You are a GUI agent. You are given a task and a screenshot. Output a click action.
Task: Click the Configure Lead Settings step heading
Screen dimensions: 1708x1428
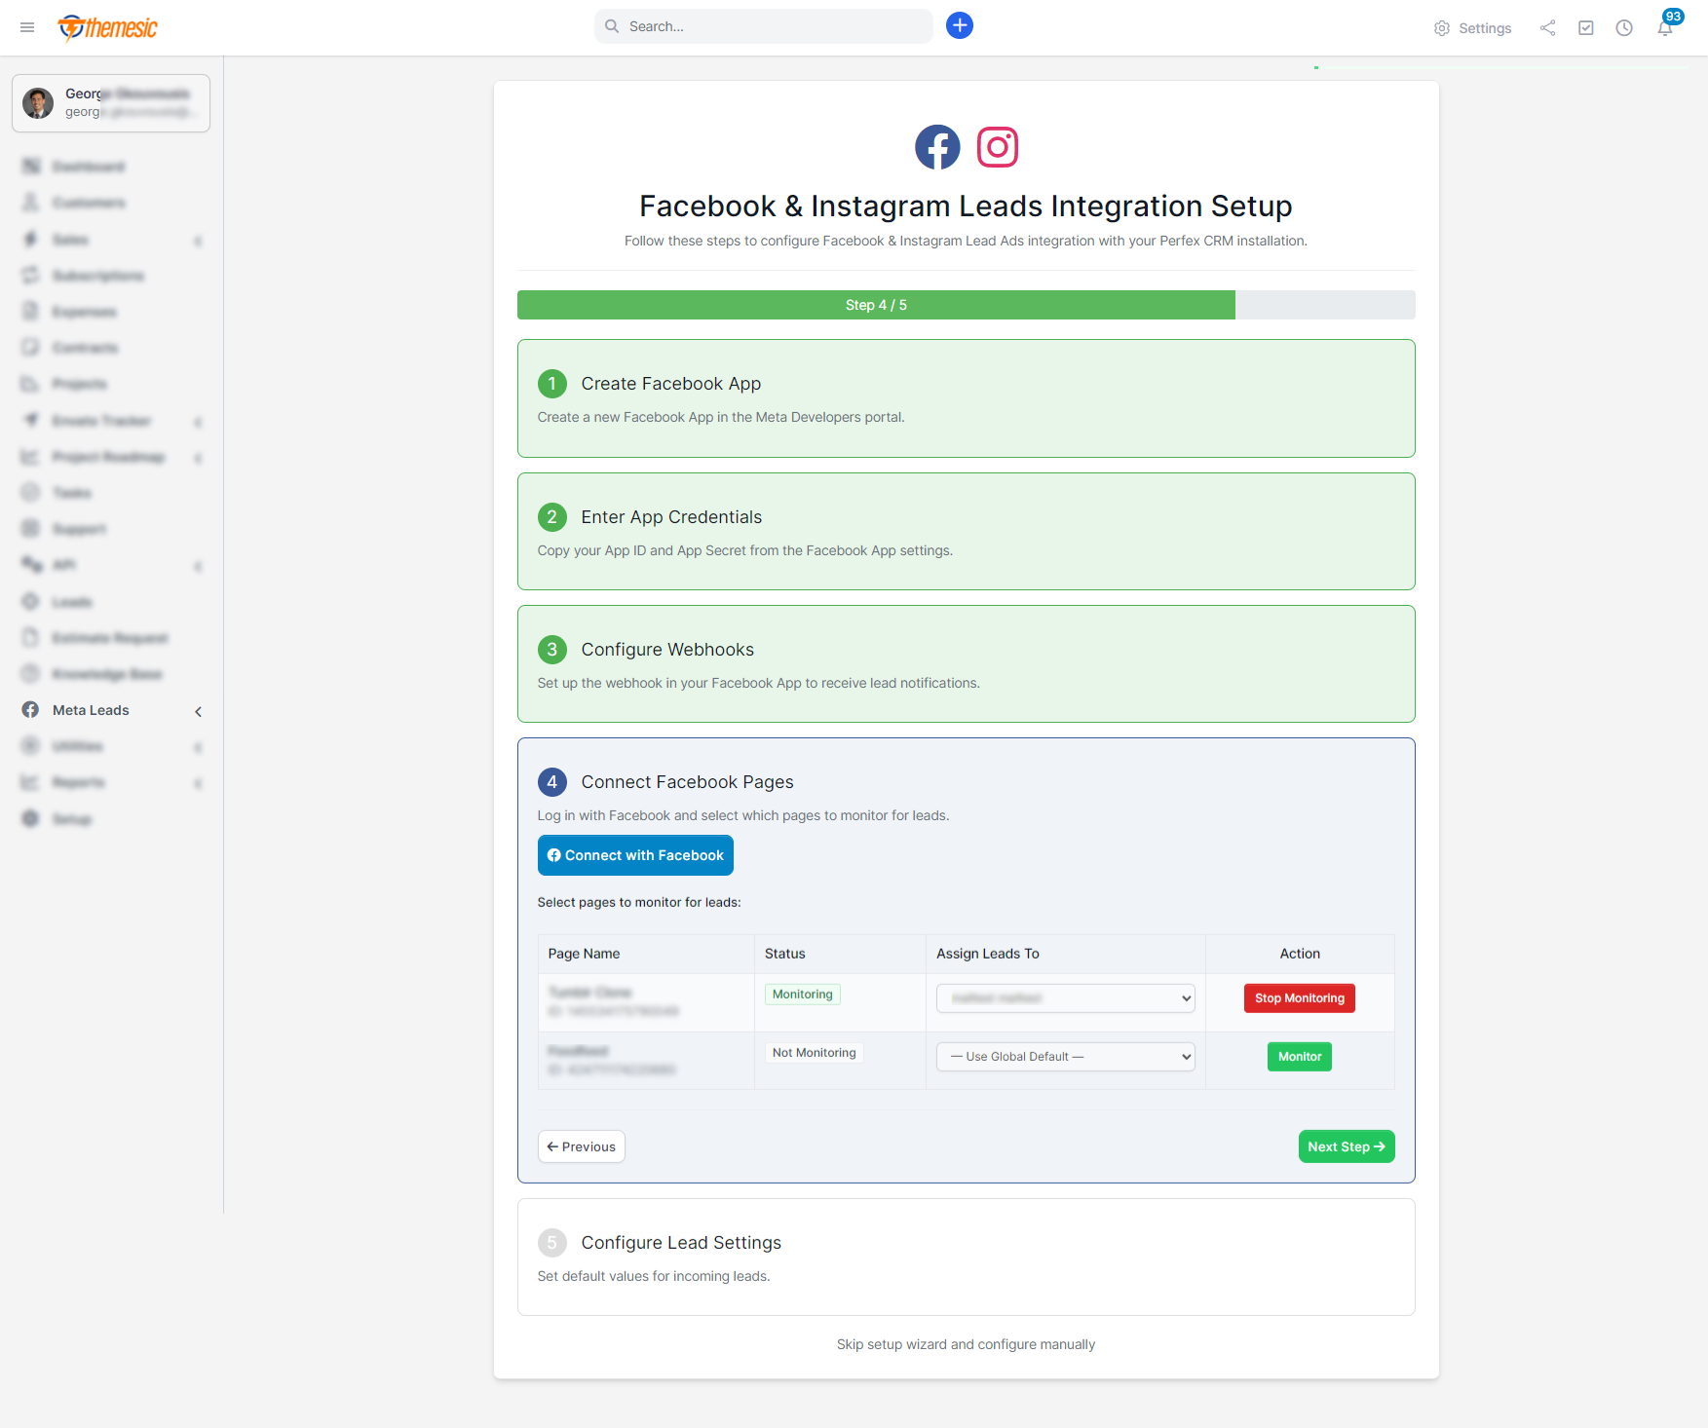[682, 1243]
